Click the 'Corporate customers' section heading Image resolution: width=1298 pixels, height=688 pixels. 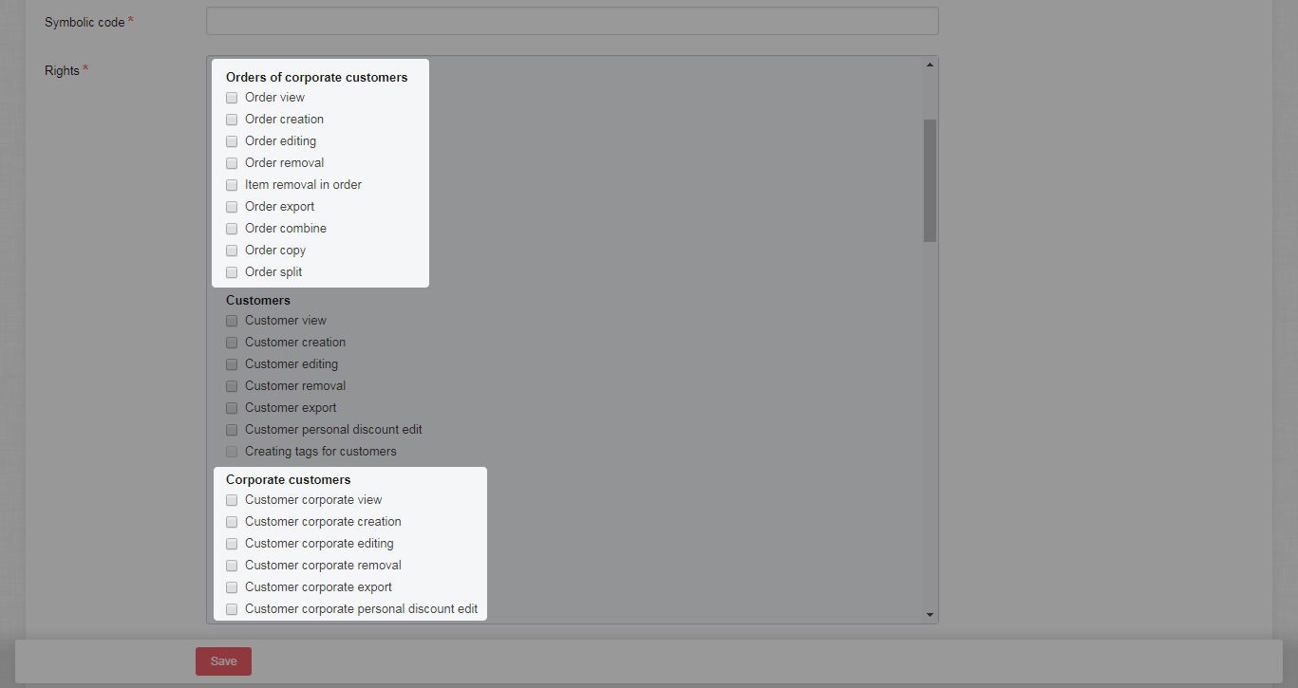289,480
